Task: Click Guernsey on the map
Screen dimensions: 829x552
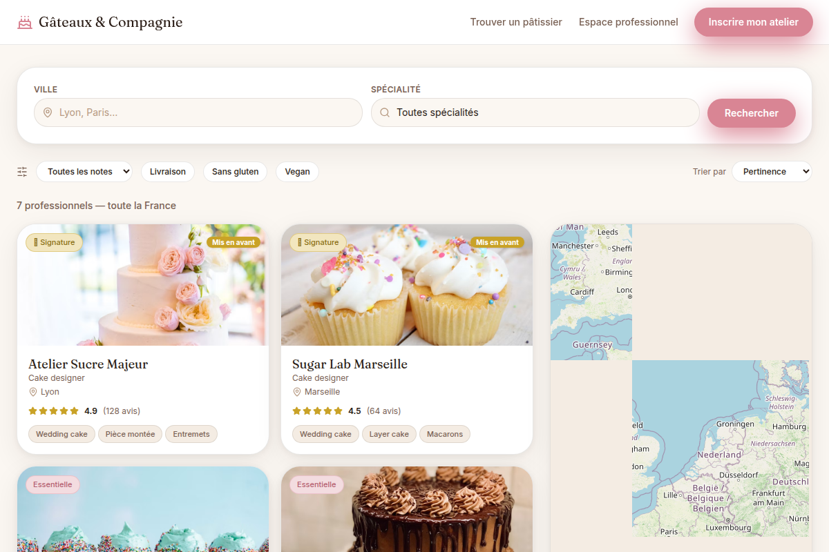Action: pyautogui.click(x=592, y=344)
